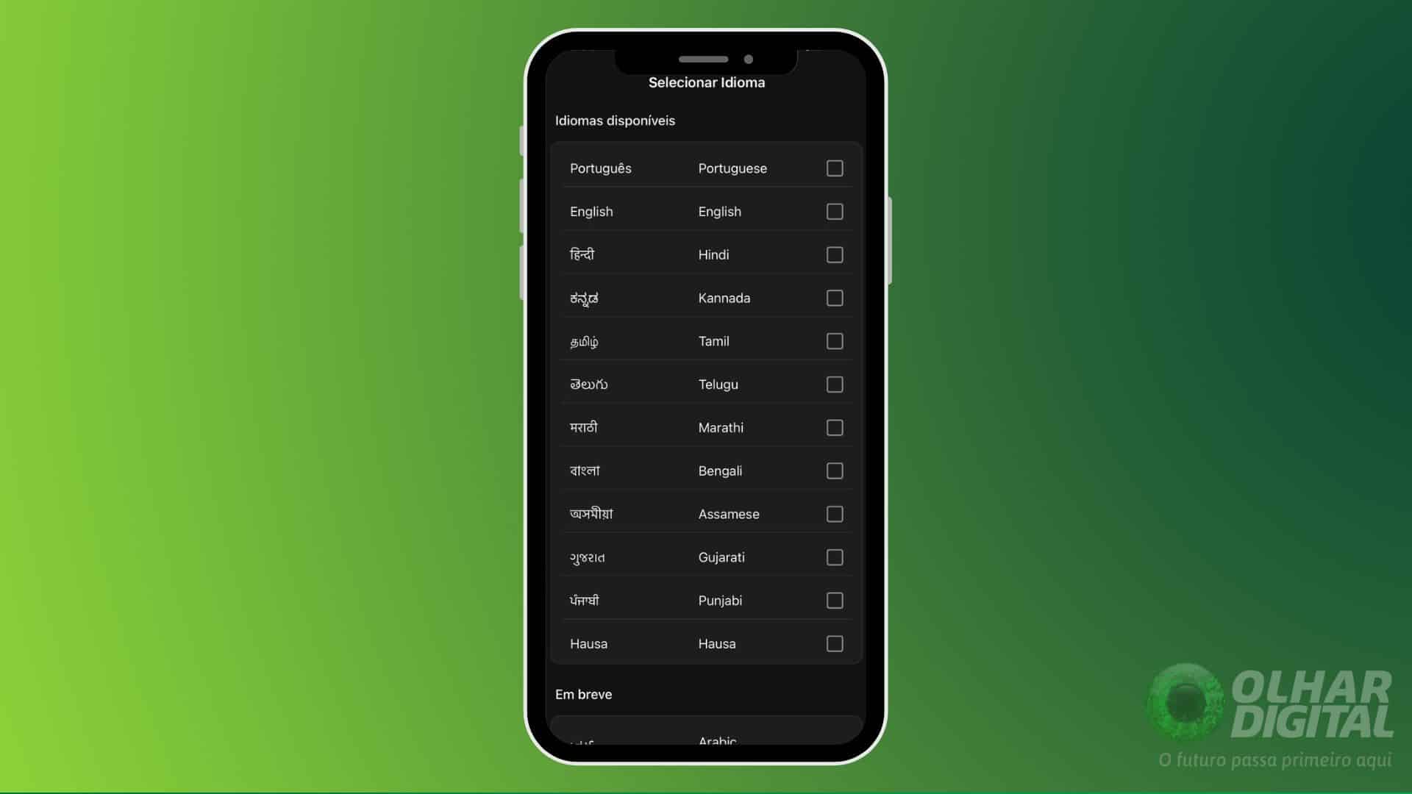
Task: Enable the English language option
Action: pos(834,211)
